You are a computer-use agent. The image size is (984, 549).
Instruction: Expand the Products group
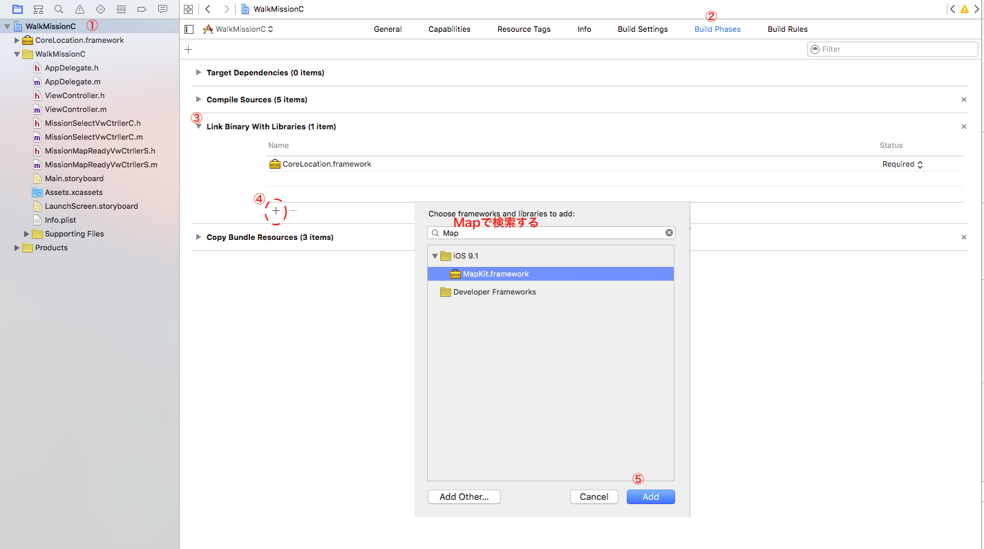point(17,248)
